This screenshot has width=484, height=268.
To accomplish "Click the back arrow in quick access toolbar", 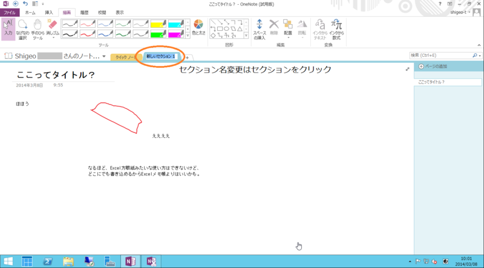I will 16,4.
